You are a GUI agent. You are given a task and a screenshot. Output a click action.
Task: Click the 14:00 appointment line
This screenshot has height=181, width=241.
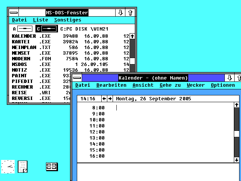[x=156, y=144]
